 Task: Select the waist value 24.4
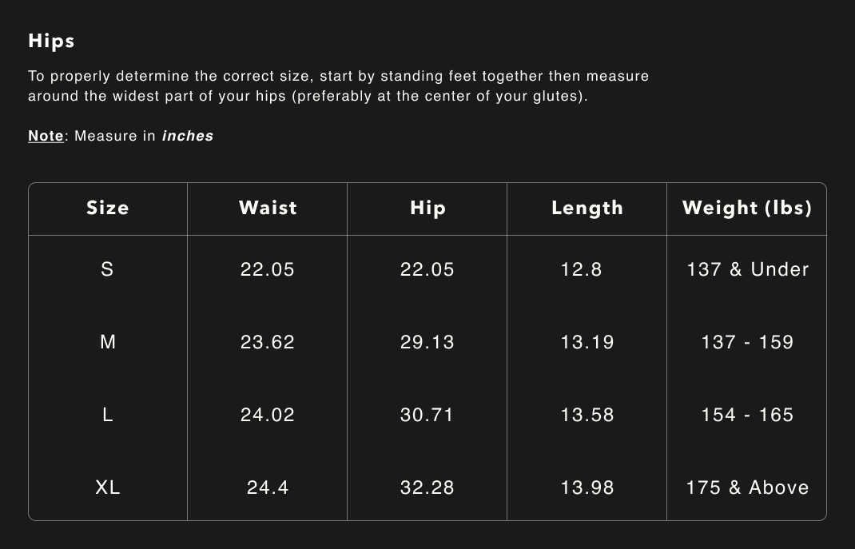(268, 487)
